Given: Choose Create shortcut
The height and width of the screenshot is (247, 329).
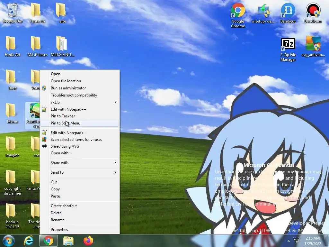Looking at the screenshot, I should point(80,206).
